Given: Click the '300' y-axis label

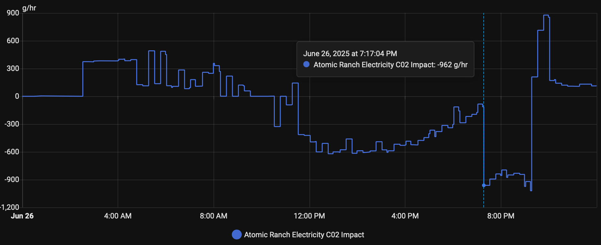Looking at the screenshot, I should tap(13, 69).
